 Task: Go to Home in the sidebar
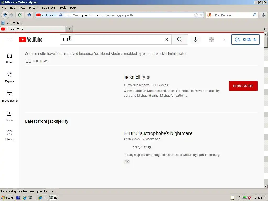click(9, 58)
